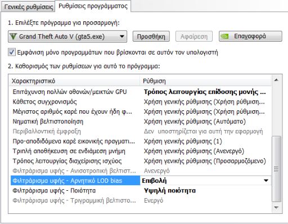Select the Ρυθμίσεις προγράμματος tab
The width and height of the screenshot is (288, 224).
(x=93, y=6)
